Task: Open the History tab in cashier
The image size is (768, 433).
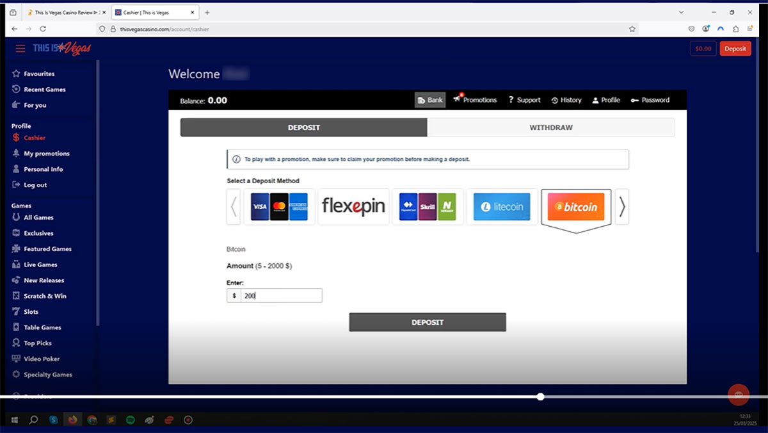Action: [x=566, y=100]
